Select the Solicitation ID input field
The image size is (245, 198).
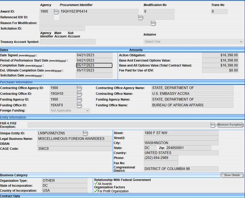point(62,28)
